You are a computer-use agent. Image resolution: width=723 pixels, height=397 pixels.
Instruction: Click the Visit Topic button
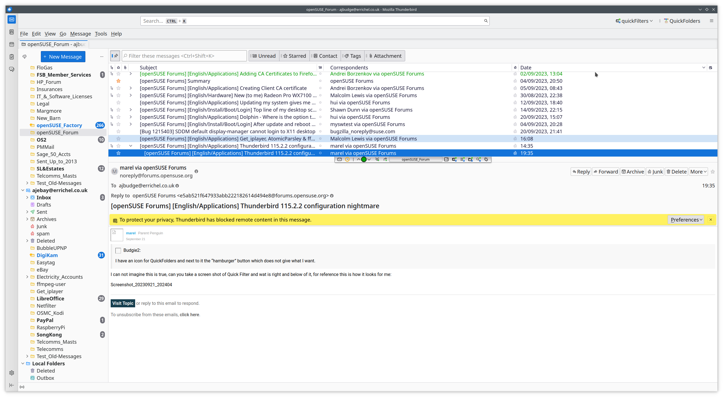pyautogui.click(x=123, y=303)
